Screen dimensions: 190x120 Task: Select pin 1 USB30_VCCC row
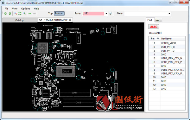167,43
